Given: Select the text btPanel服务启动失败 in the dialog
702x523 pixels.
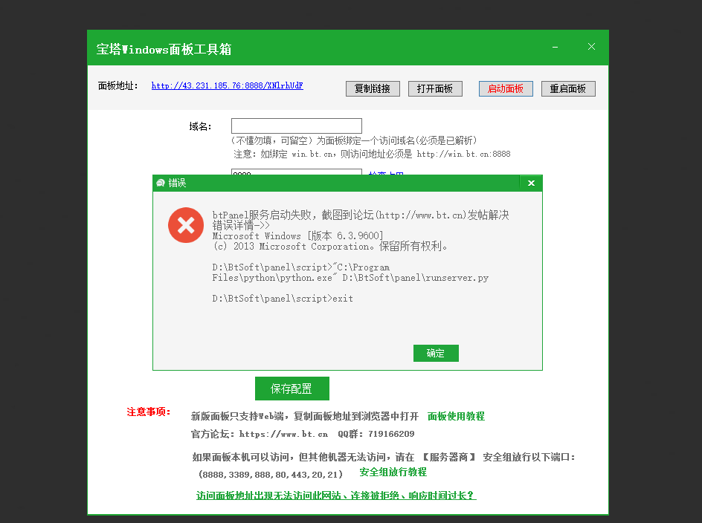Looking at the screenshot, I should (x=262, y=215).
